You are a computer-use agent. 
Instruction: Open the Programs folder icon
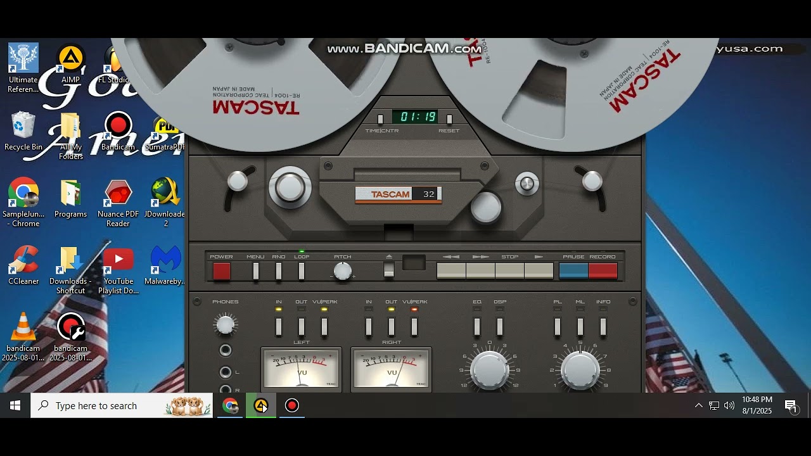(x=71, y=198)
